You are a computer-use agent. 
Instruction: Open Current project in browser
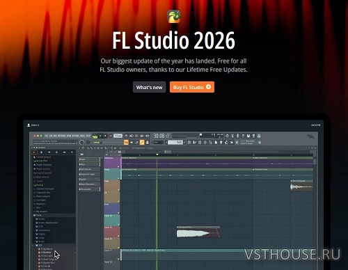[x=43, y=157]
